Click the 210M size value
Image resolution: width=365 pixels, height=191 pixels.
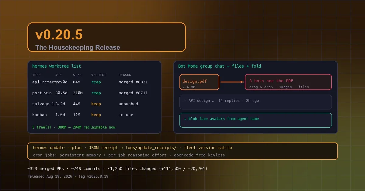point(78,93)
